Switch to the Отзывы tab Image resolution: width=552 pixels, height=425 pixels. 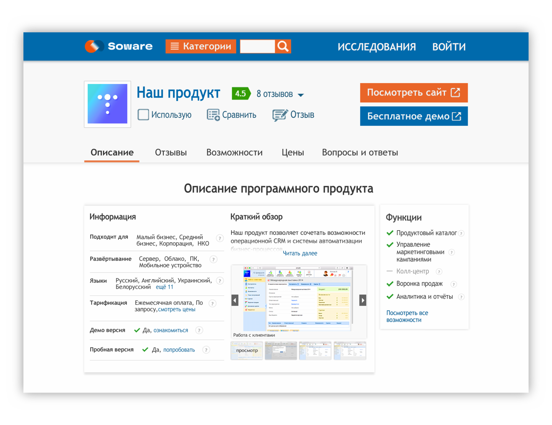(x=171, y=152)
